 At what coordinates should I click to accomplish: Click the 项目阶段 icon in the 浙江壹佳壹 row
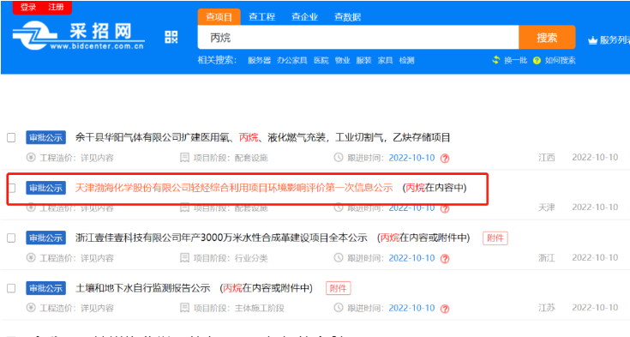(184, 257)
